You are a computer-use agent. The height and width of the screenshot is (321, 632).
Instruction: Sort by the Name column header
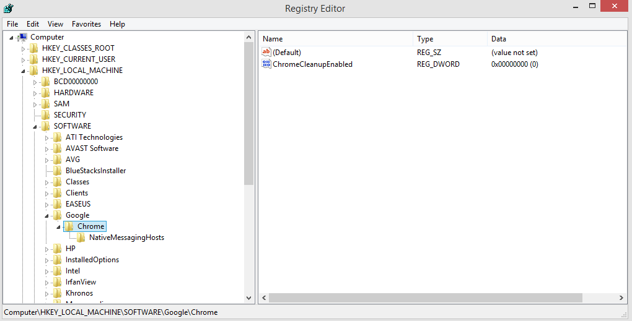pos(336,39)
